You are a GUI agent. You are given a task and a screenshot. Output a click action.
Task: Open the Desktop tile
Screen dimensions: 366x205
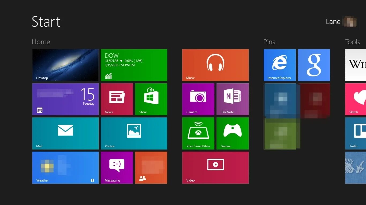pos(65,65)
